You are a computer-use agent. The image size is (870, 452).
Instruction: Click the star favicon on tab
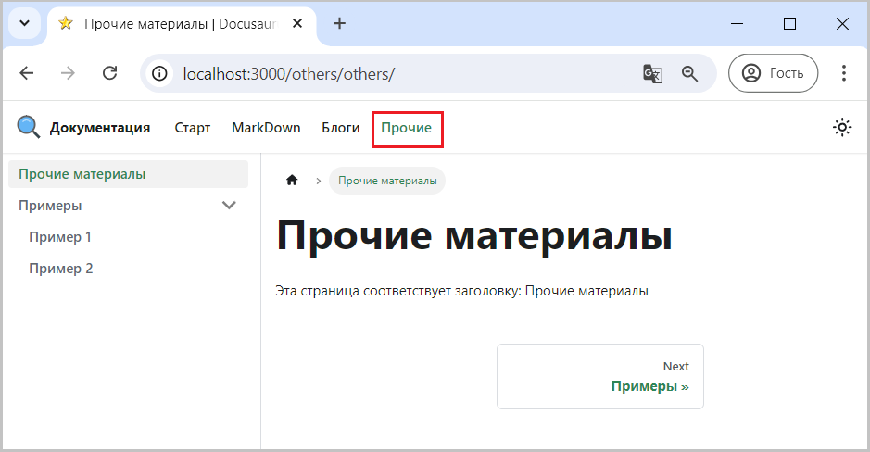coord(66,23)
